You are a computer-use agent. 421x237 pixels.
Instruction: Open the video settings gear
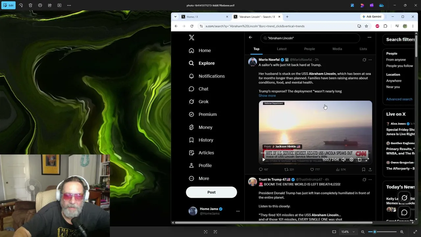[x=351, y=160]
